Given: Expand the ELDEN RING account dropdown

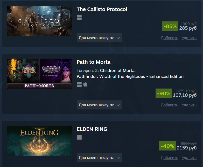Looking at the screenshot, I should (99, 158).
